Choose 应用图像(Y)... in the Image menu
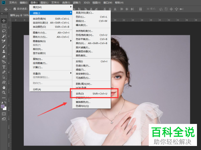The width and height of the screenshot is (201, 150). 51,63
